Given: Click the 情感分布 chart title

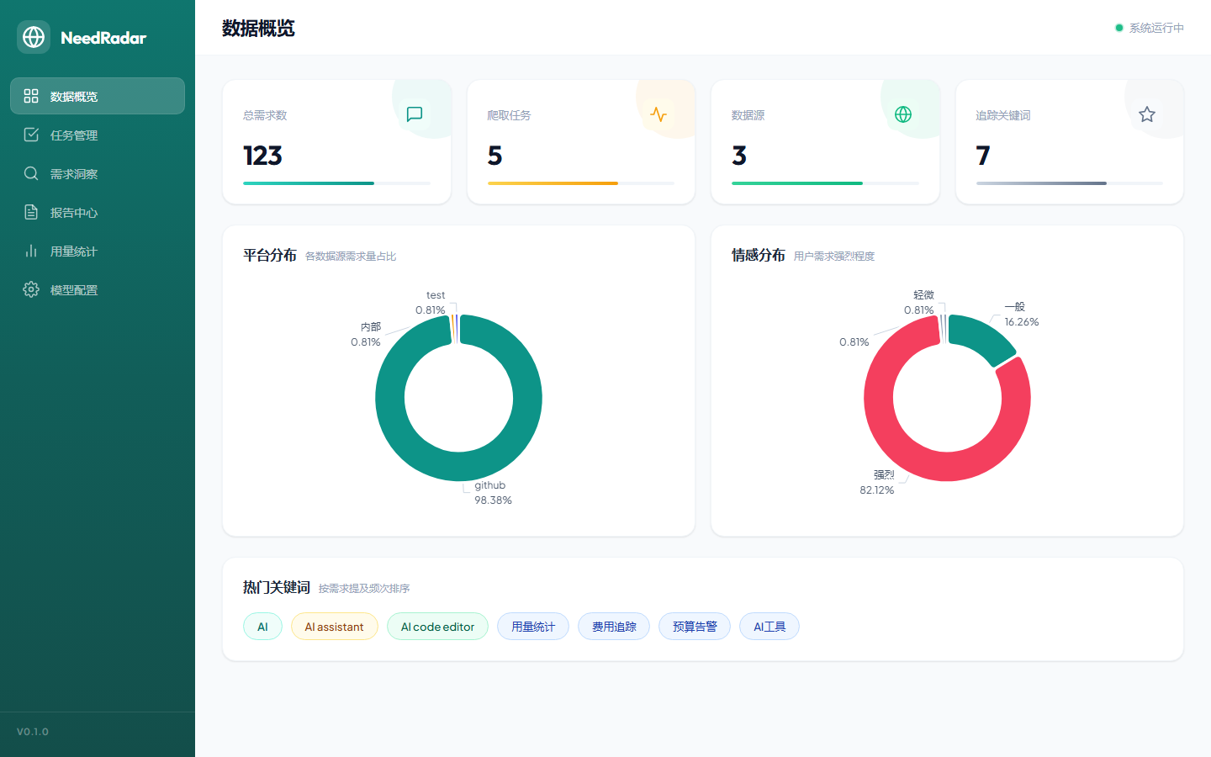Looking at the screenshot, I should (x=759, y=255).
